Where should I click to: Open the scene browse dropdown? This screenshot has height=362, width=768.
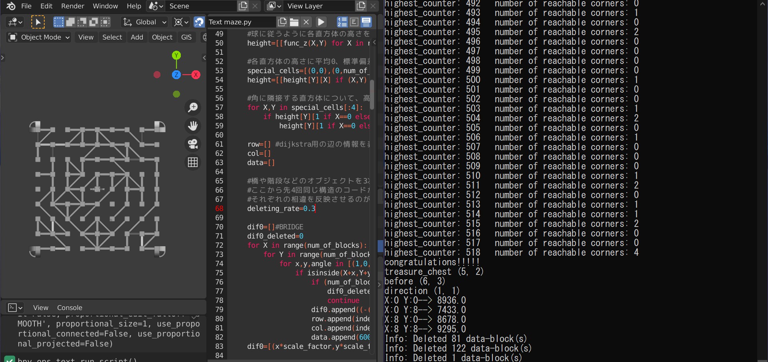pyautogui.click(x=156, y=6)
